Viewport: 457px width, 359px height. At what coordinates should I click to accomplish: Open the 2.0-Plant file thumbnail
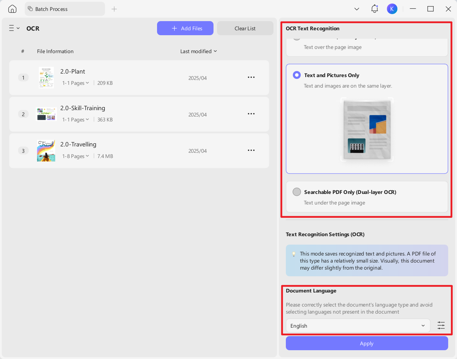pos(46,77)
